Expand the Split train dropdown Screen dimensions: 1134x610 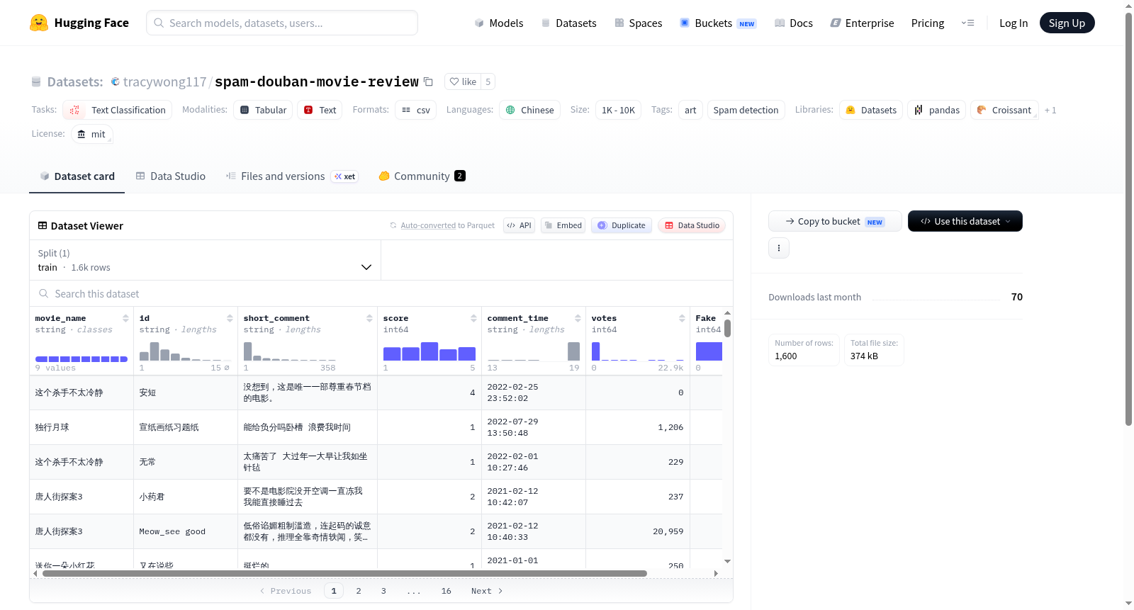[205, 260]
